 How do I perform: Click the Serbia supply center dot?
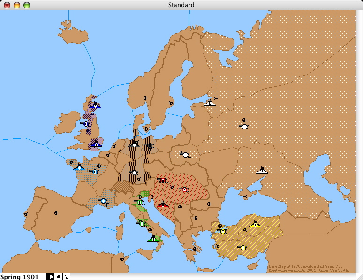pyautogui.click(x=180, y=207)
